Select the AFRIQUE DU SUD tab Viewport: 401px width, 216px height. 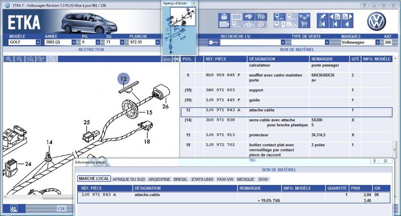click(x=129, y=179)
